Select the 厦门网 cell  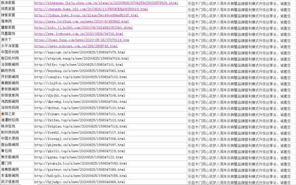[17, 163]
